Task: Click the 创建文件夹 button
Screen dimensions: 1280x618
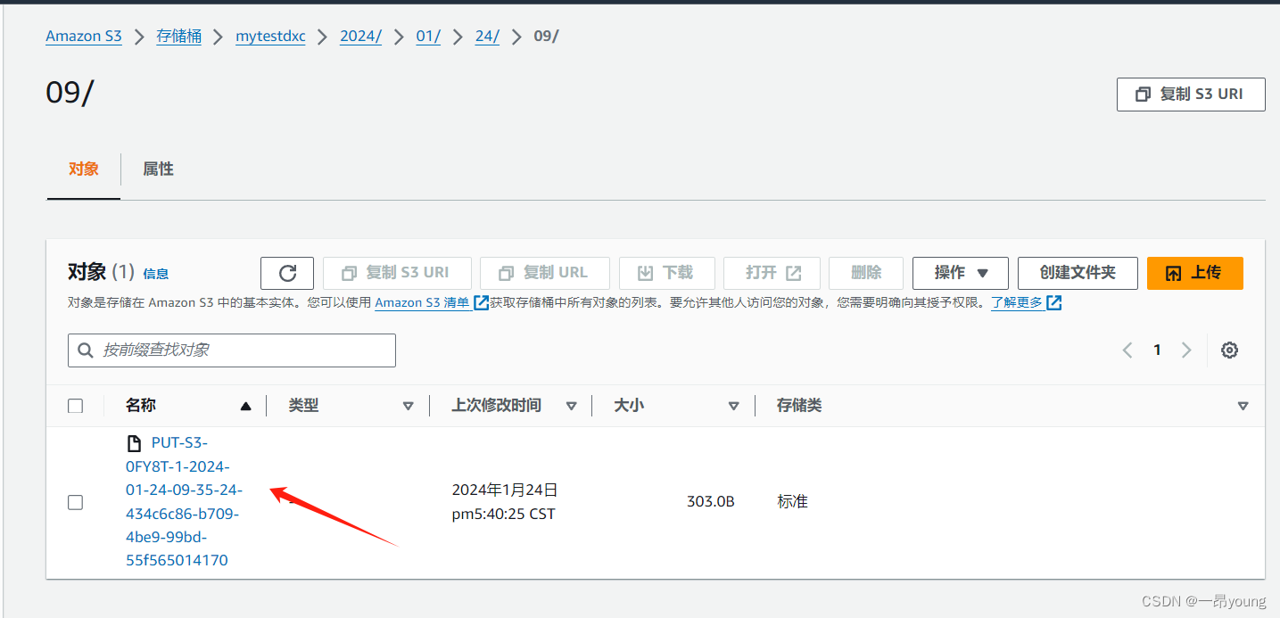Action: (x=1078, y=273)
